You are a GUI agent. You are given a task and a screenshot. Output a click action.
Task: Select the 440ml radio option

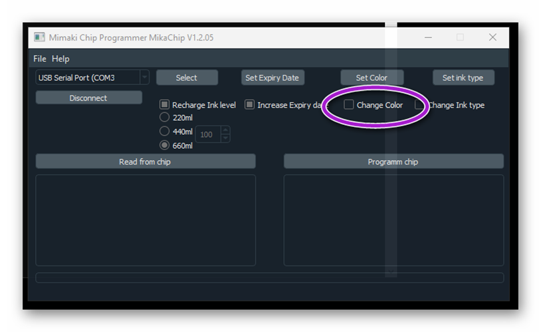(165, 131)
